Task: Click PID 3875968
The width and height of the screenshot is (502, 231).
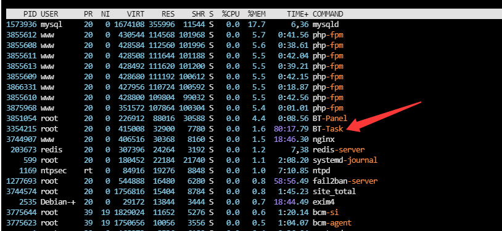Action: pyautogui.click(x=22, y=108)
